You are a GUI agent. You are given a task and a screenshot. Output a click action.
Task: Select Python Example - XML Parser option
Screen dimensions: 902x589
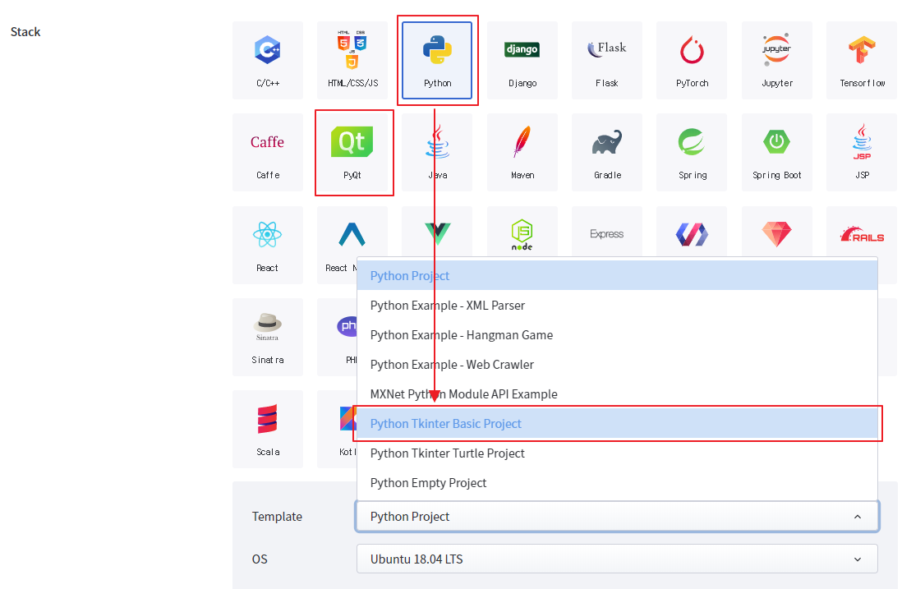click(x=617, y=306)
